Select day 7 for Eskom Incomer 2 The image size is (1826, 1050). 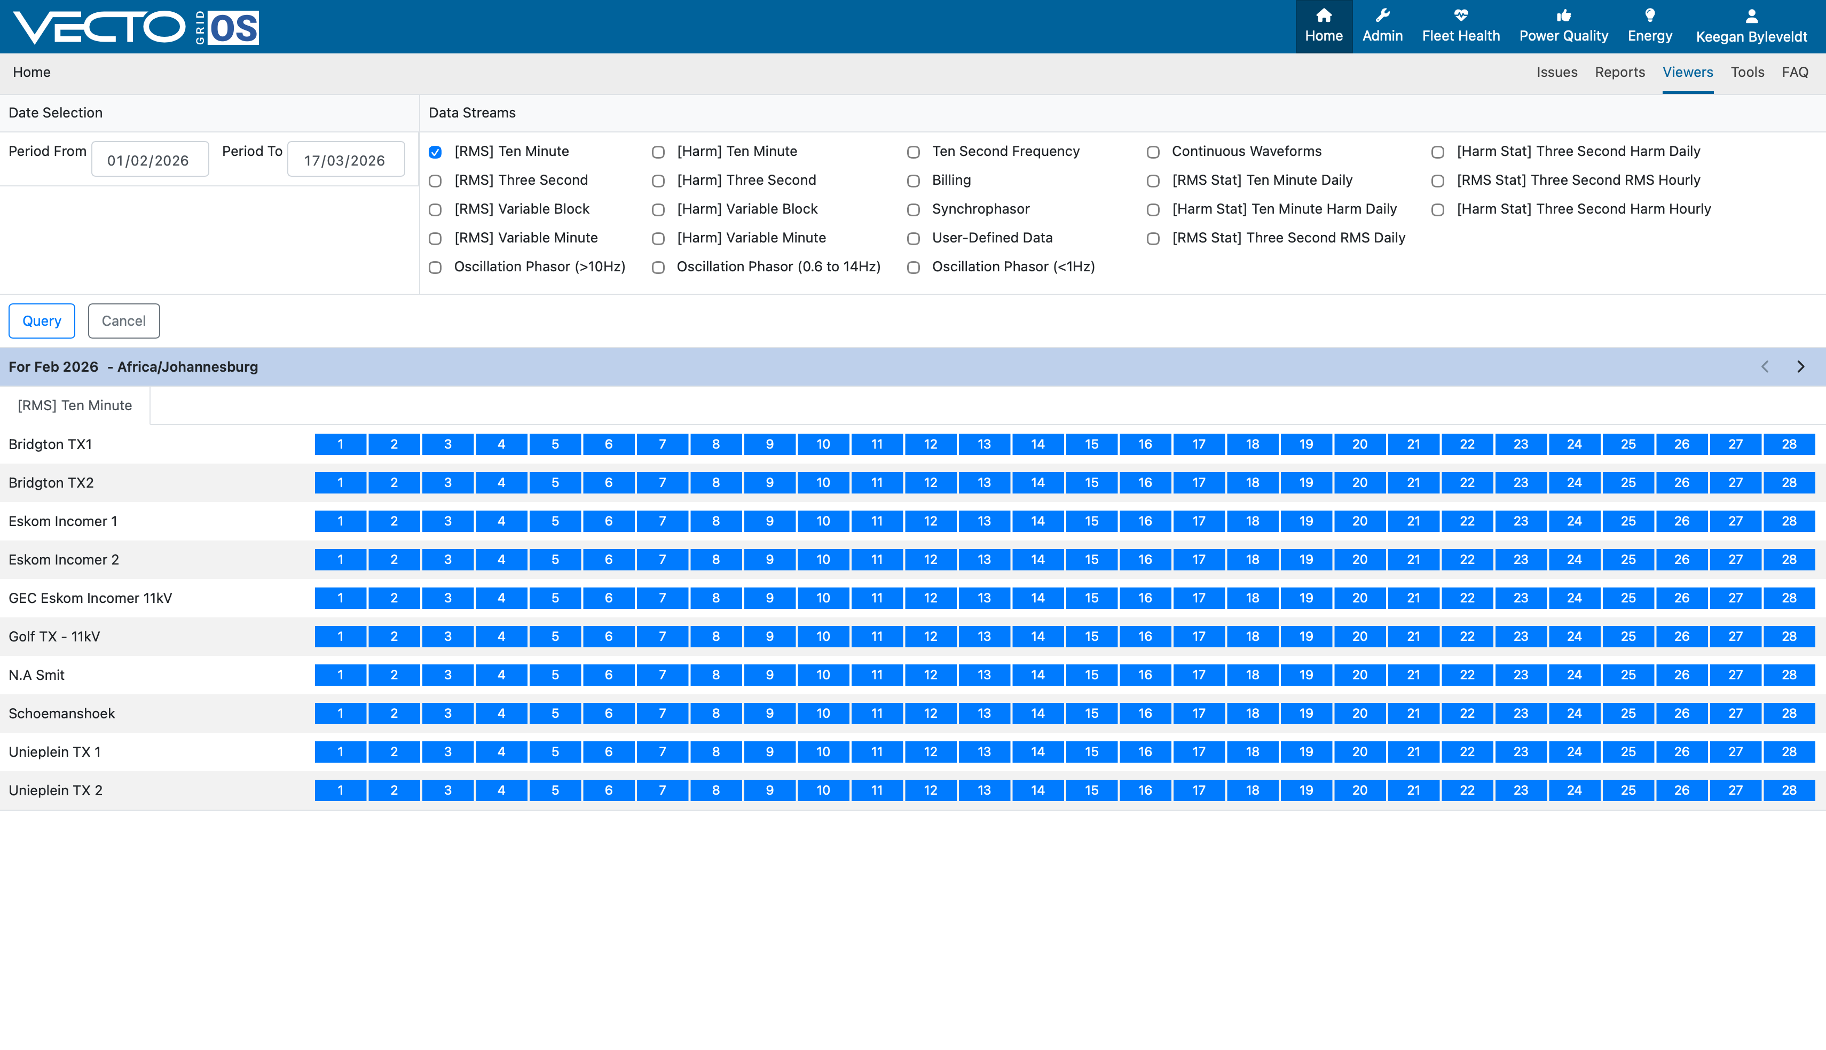coord(662,560)
